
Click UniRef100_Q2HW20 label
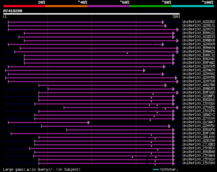199,70
